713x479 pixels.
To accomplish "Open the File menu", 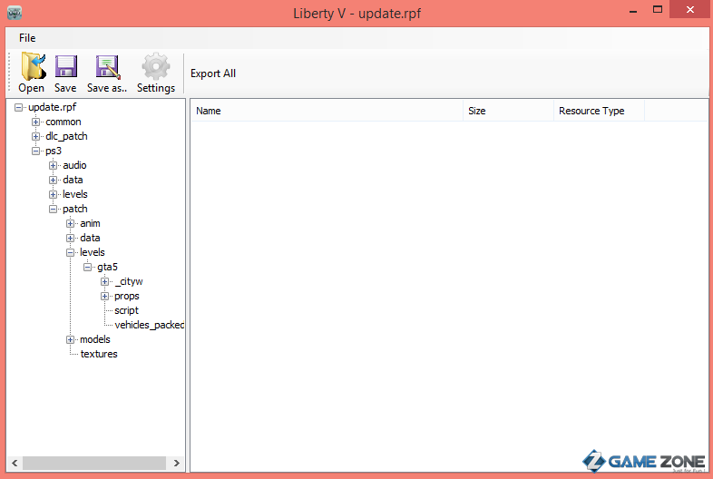I will (27, 38).
